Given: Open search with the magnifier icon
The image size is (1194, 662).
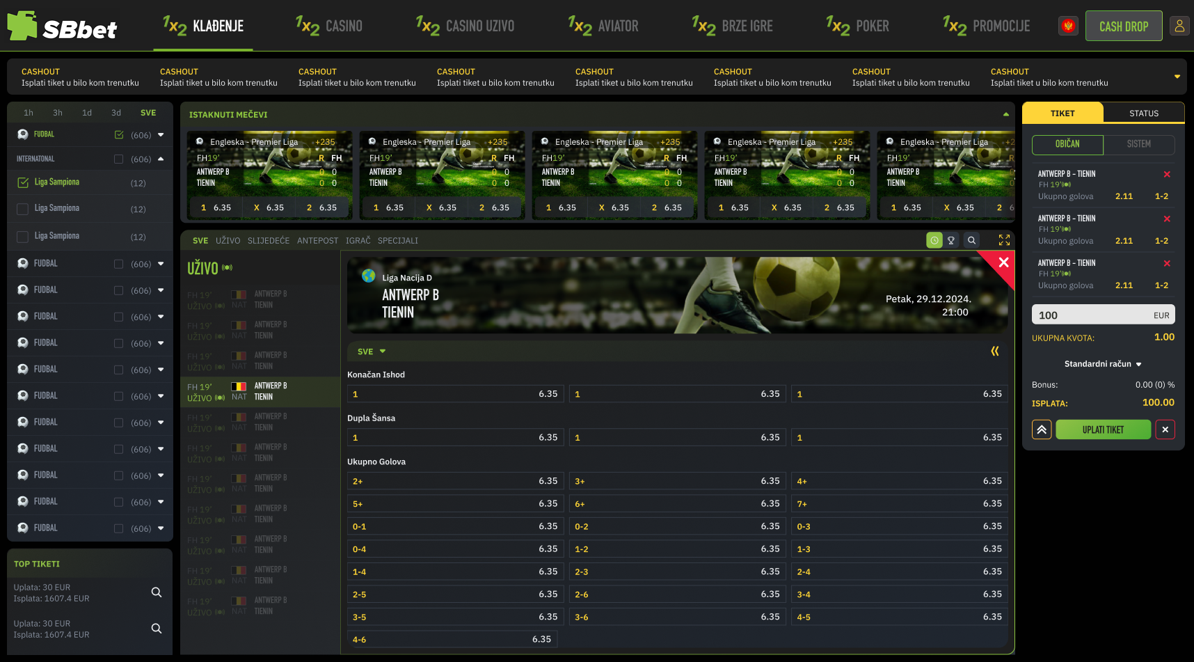Looking at the screenshot, I should pyautogui.click(x=971, y=240).
